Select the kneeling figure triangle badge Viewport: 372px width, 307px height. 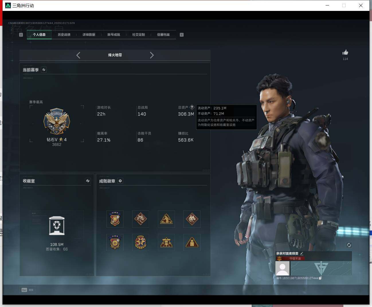(166, 219)
